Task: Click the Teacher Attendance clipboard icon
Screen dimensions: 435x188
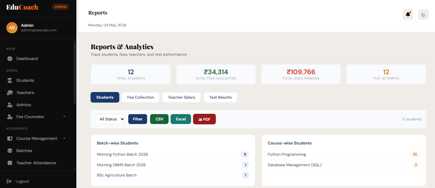Action: (10, 163)
